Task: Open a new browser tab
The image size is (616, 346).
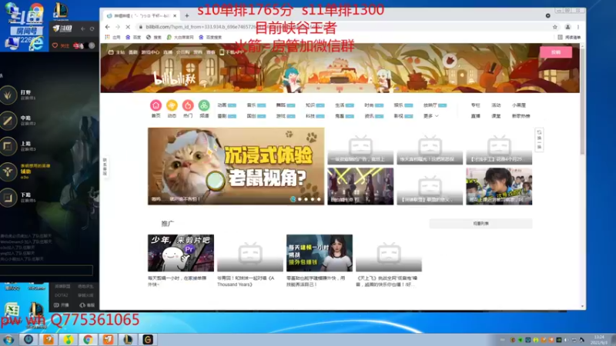Action: point(187,15)
